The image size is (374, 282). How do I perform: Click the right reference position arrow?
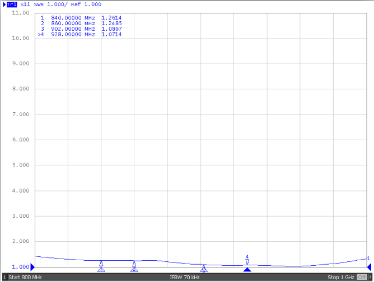[x=369, y=267]
